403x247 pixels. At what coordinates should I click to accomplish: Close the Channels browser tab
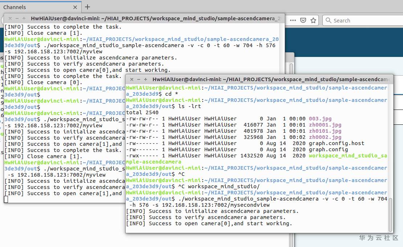(x=75, y=7)
